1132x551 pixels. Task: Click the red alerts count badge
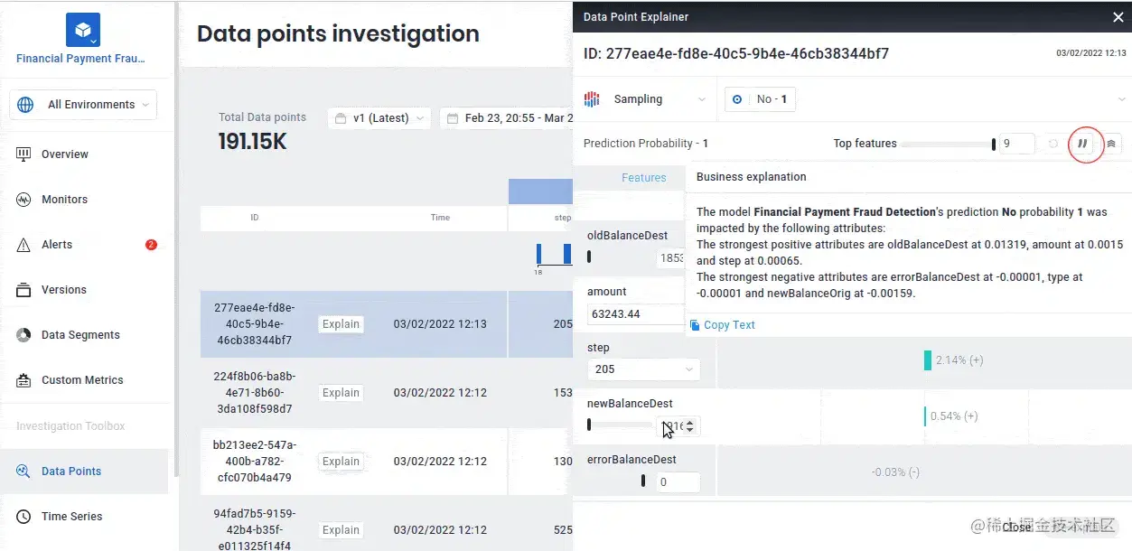[151, 245]
